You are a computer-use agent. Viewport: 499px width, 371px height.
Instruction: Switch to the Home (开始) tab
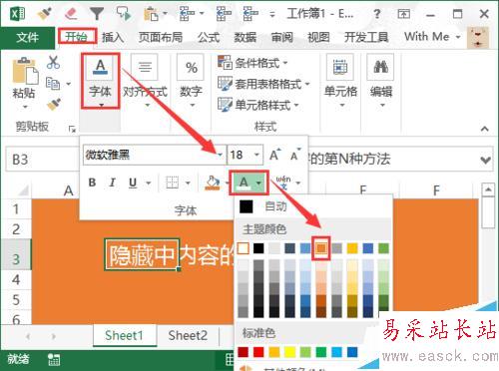pos(77,37)
